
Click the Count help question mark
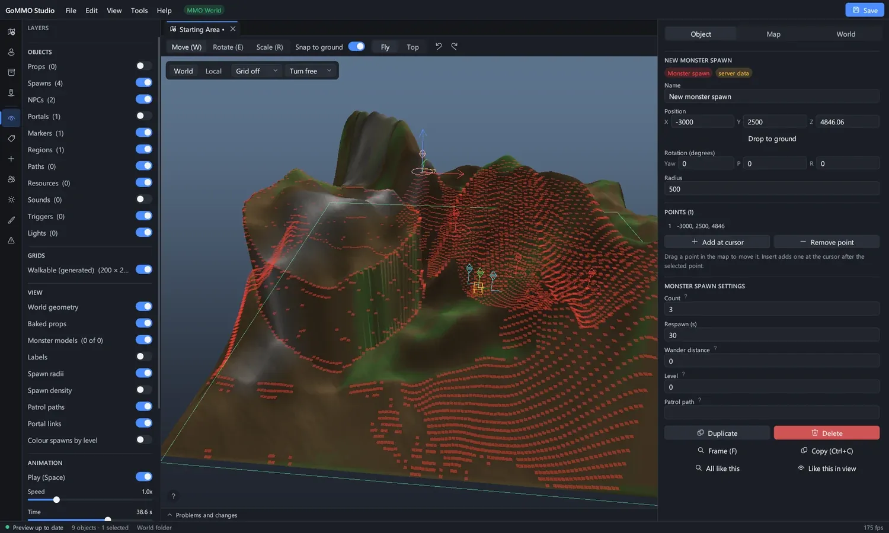[686, 297]
